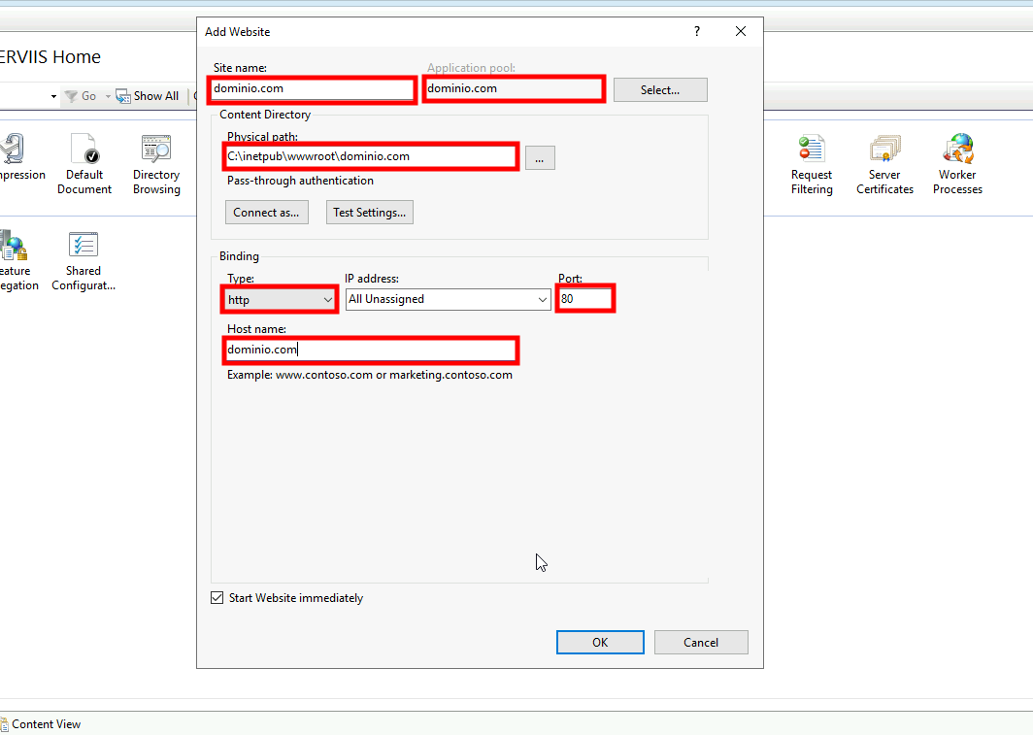The image size is (1033, 735).
Task: Open the Shared Configuration feature icon
Action: [x=83, y=261]
